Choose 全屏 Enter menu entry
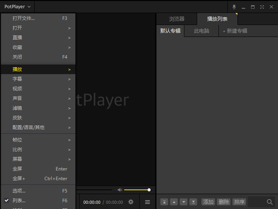Viewport: 278px width, 209px height. (38, 169)
